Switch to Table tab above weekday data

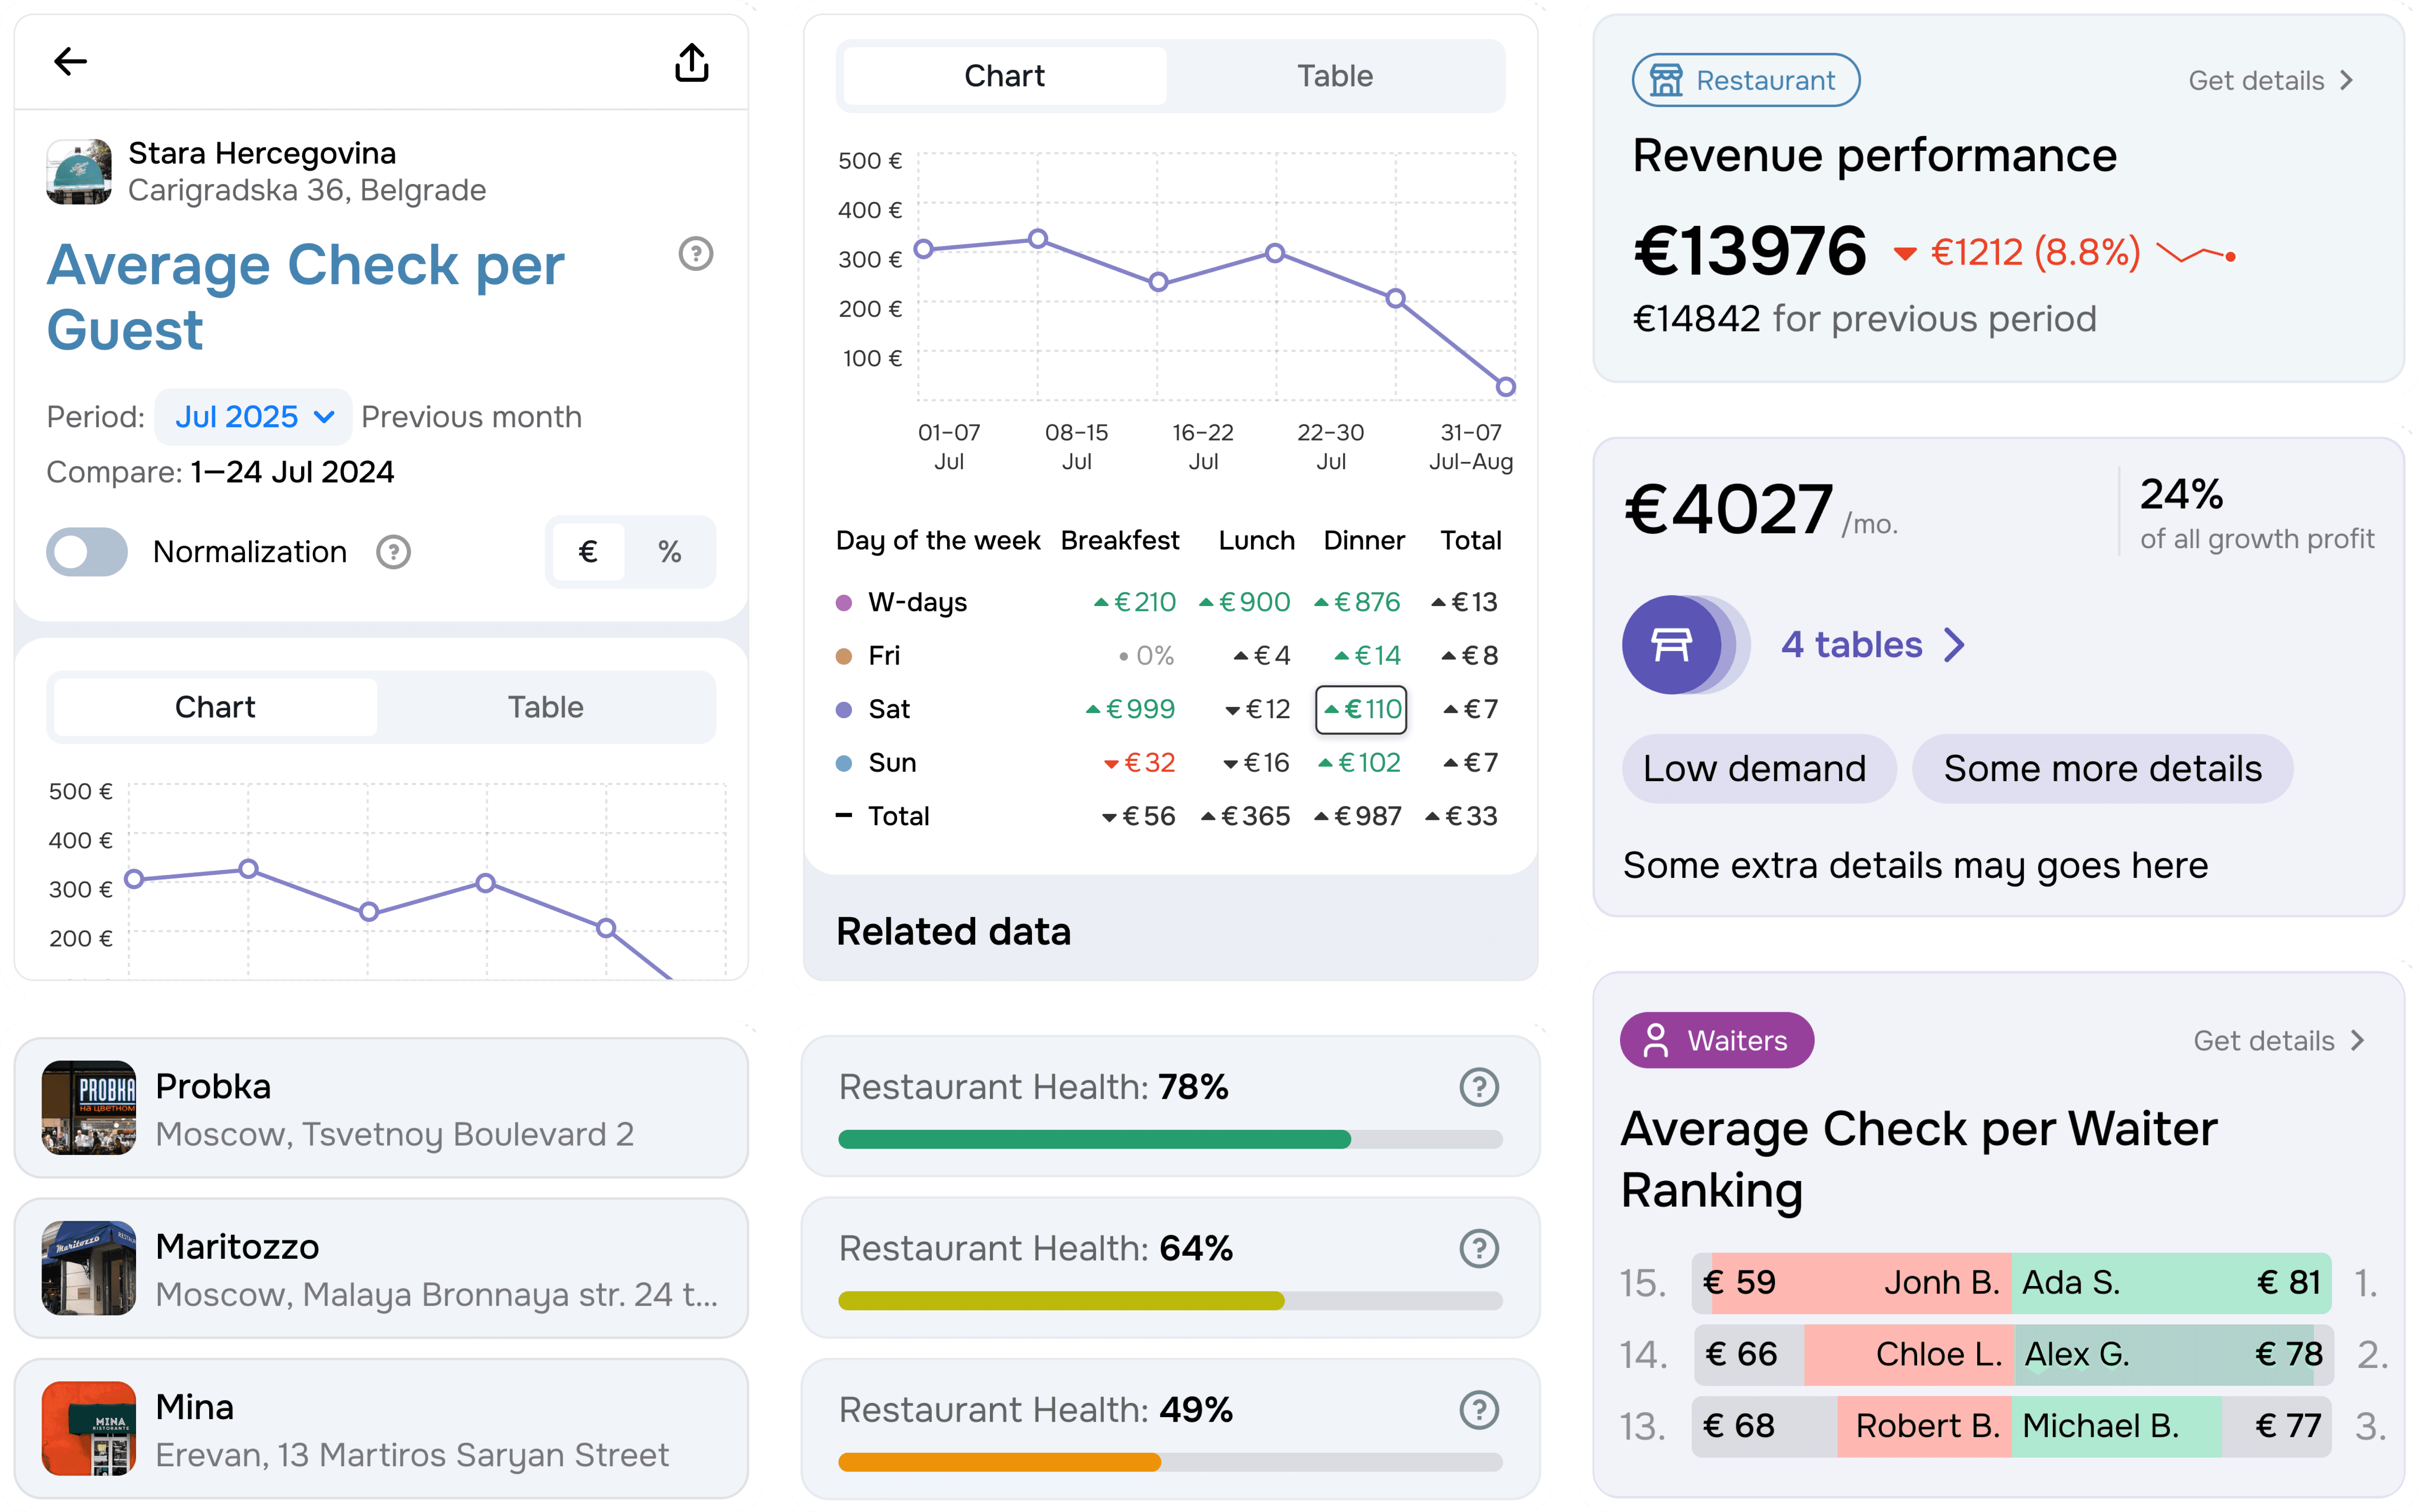[1335, 76]
